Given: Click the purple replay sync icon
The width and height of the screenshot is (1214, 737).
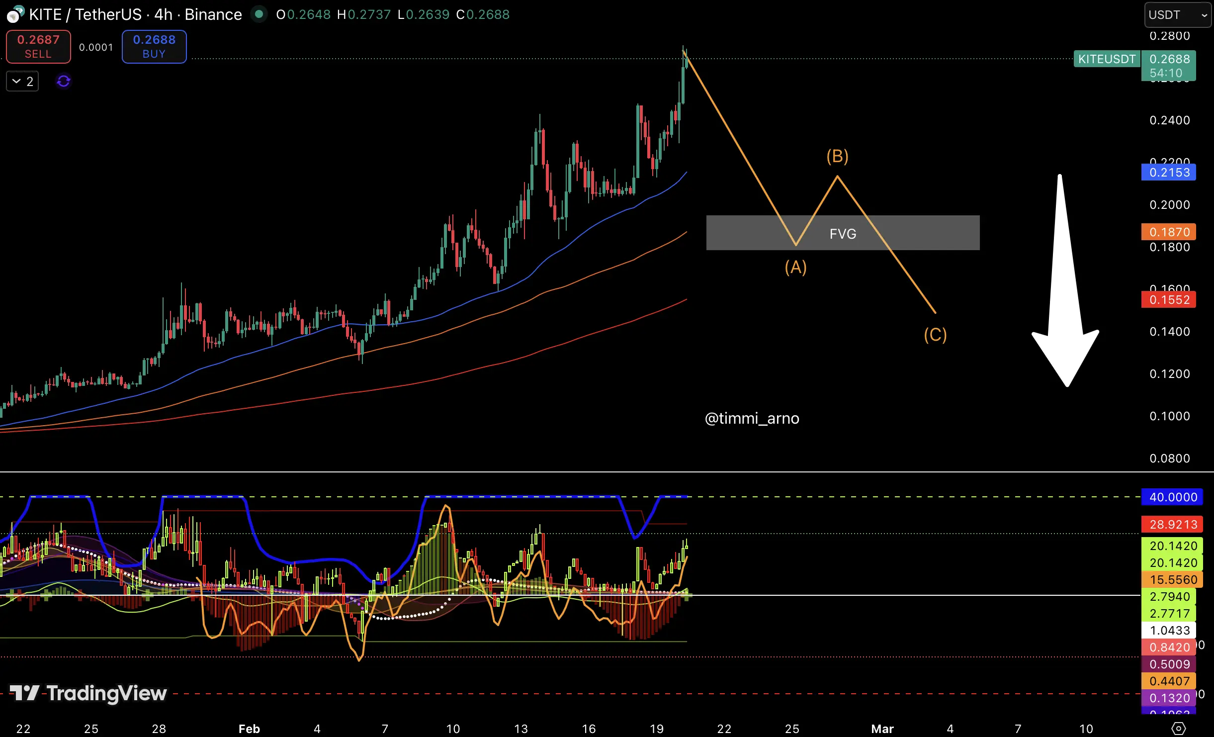Looking at the screenshot, I should [64, 81].
